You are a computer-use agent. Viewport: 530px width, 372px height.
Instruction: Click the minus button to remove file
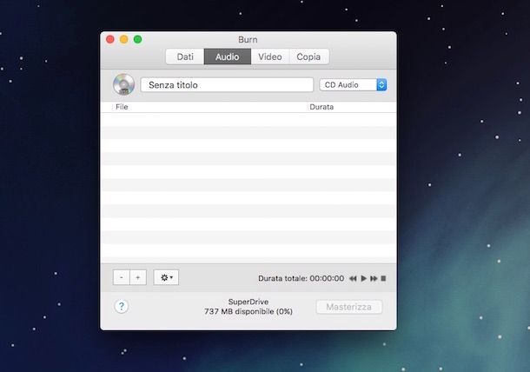pyautogui.click(x=121, y=277)
